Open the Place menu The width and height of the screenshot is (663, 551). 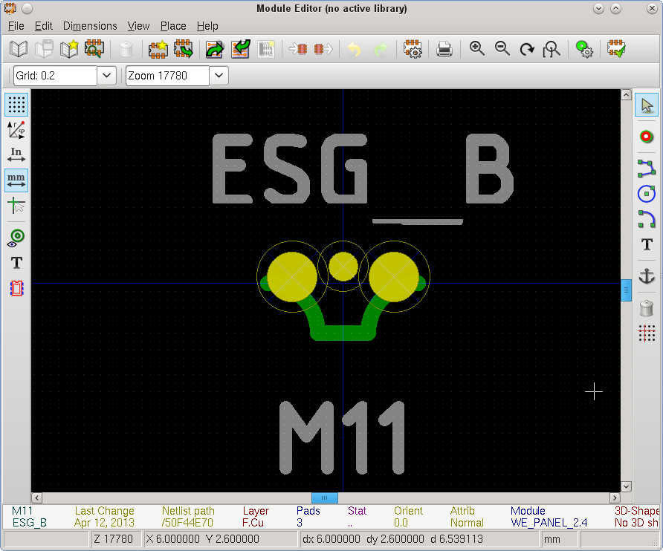pos(173,26)
